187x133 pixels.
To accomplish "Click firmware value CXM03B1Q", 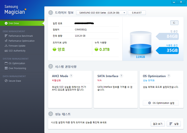I will point(81,30).
